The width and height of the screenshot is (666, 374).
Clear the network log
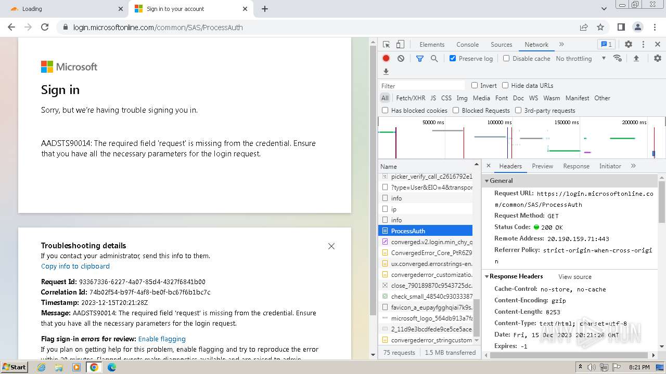pyautogui.click(x=401, y=59)
